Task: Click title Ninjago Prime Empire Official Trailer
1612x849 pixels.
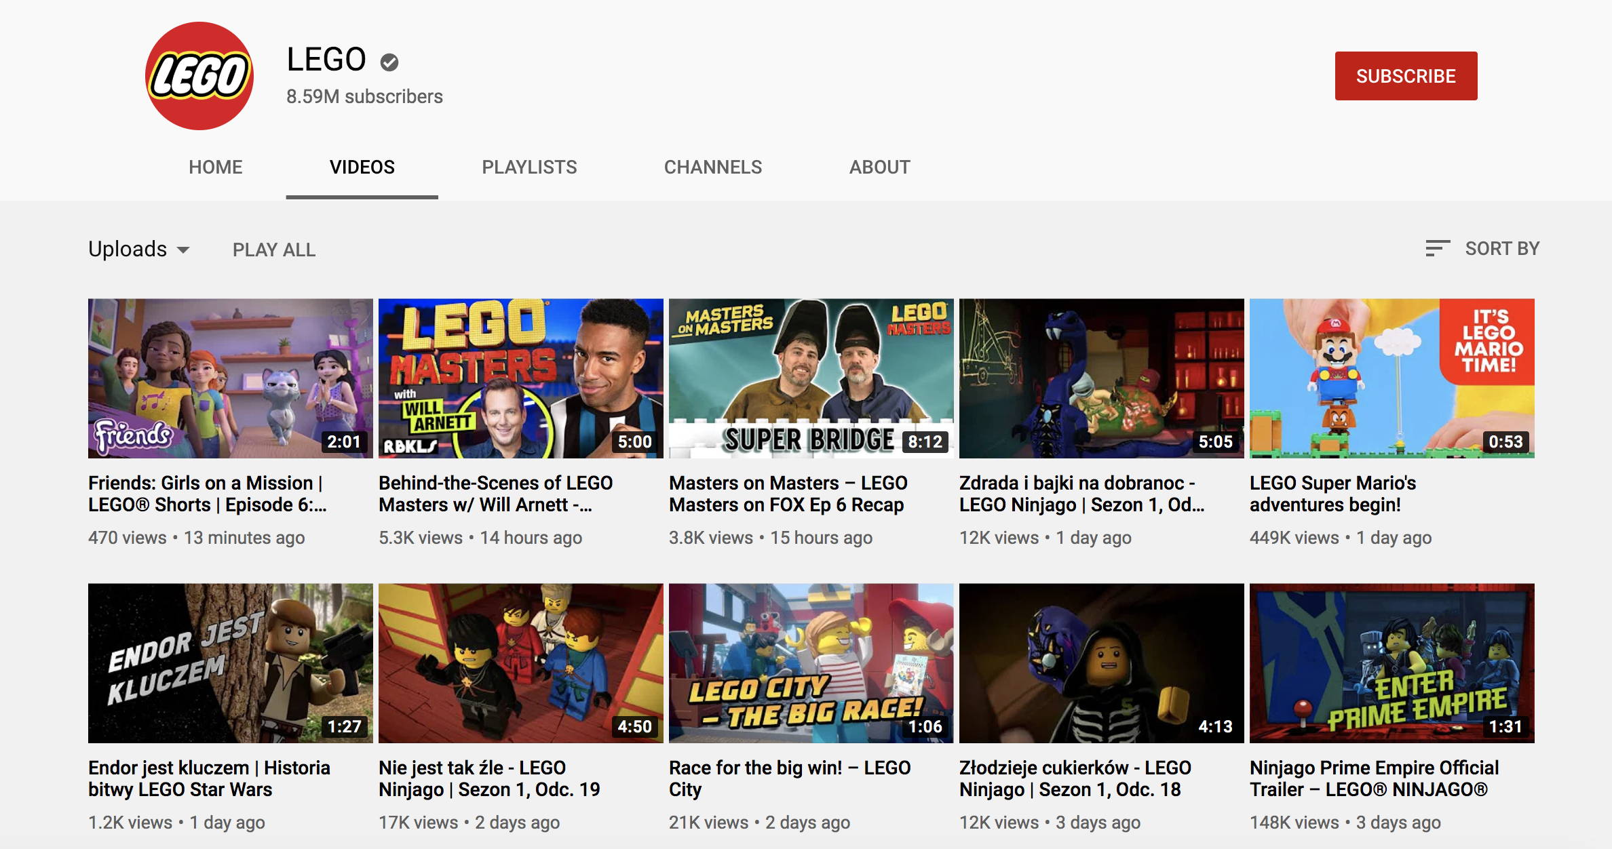Action: (1375, 778)
